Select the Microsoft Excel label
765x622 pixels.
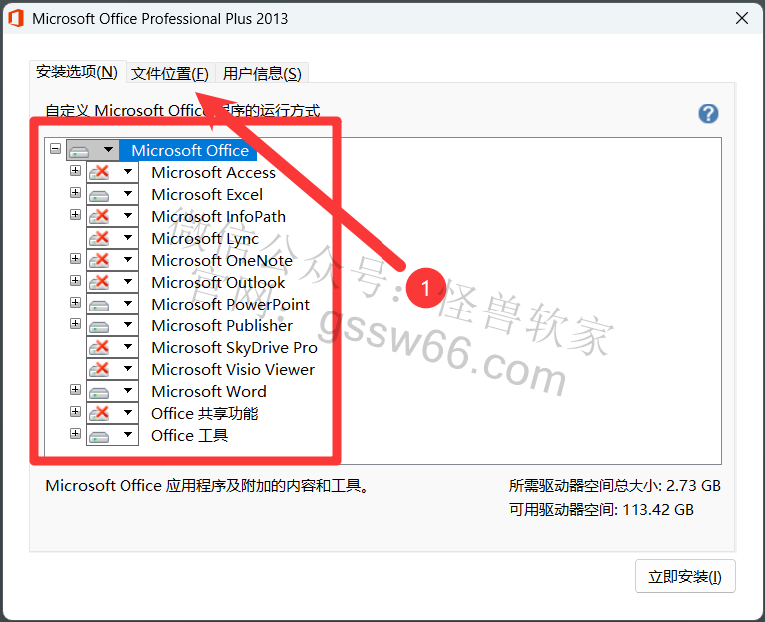click(207, 194)
